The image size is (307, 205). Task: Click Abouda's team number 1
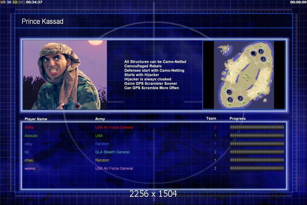[215, 136]
